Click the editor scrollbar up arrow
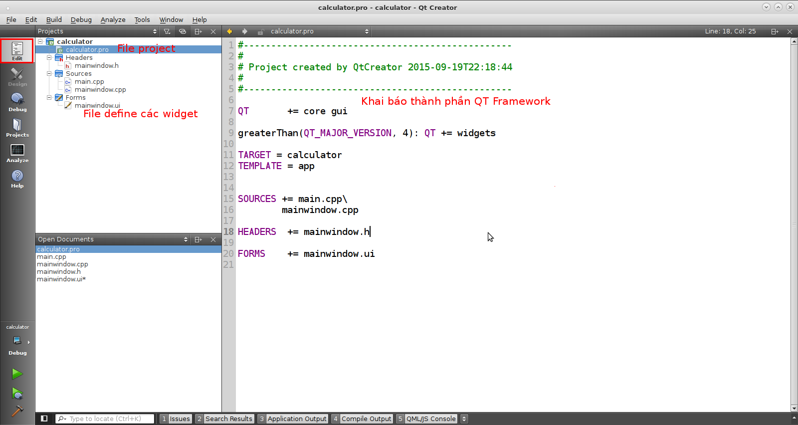 pyautogui.click(x=794, y=41)
